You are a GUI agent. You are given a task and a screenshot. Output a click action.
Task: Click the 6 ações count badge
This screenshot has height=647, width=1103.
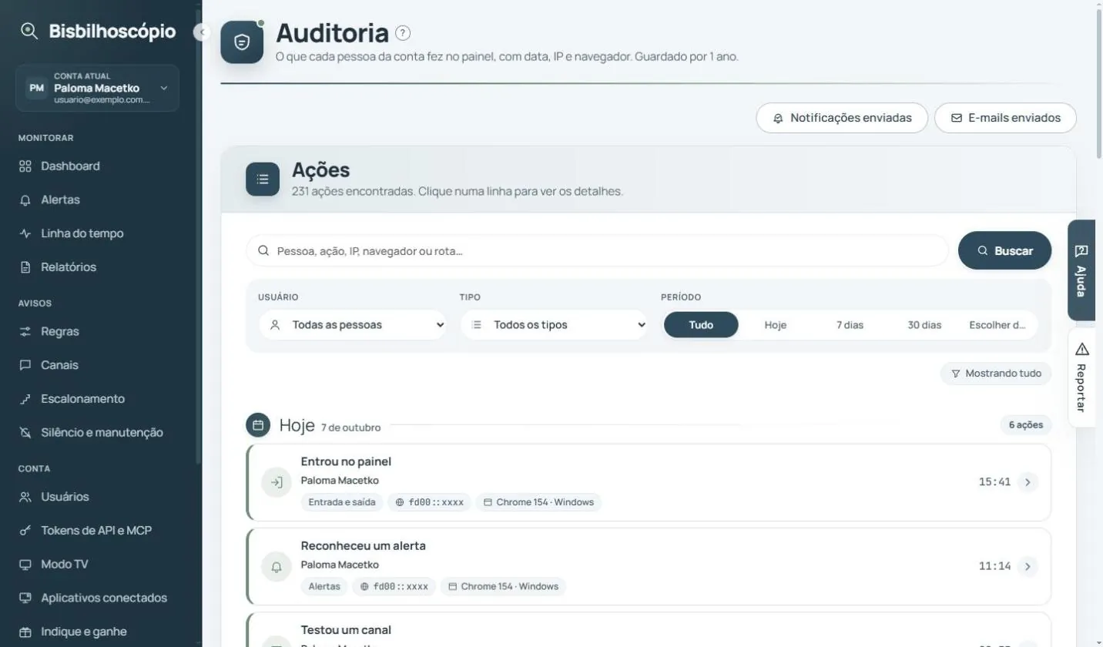[x=1026, y=425]
